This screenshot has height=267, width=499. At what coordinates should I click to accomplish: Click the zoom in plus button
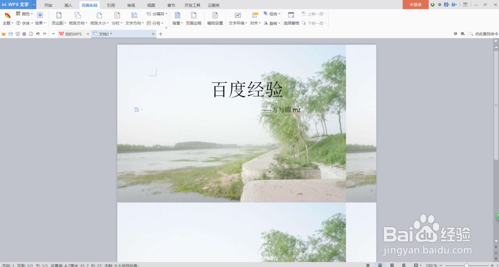tap(492, 265)
